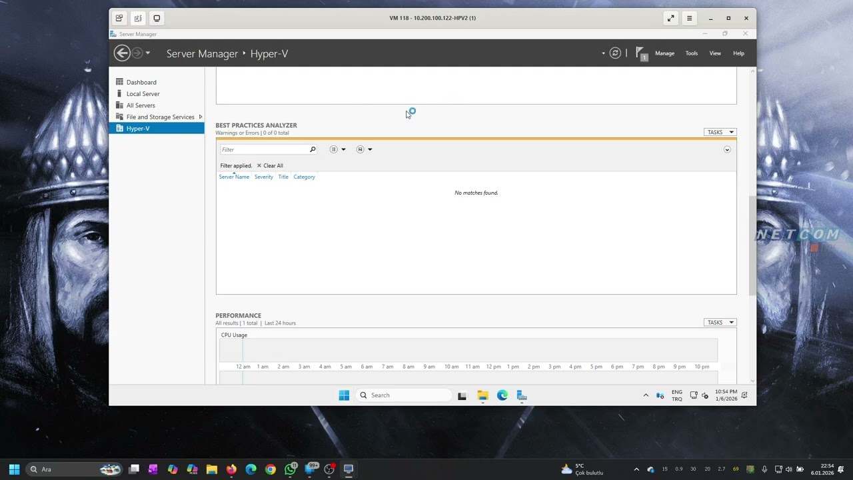Viewport: 853px width, 480px height.
Task: Click the Local Server icon in sidebar
Action: [120, 94]
